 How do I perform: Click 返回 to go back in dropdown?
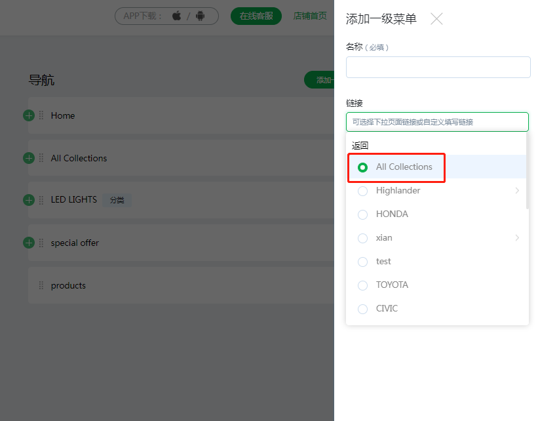(x=360, y=146)
